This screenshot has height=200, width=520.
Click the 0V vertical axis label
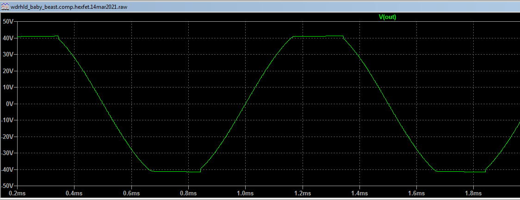click(9, 104)
